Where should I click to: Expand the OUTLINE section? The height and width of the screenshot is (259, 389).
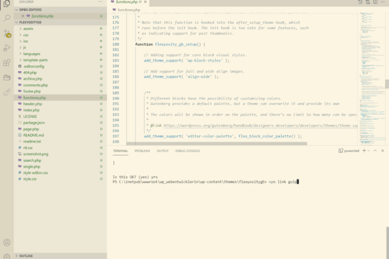pyautogui.click(x=60, y=256)
